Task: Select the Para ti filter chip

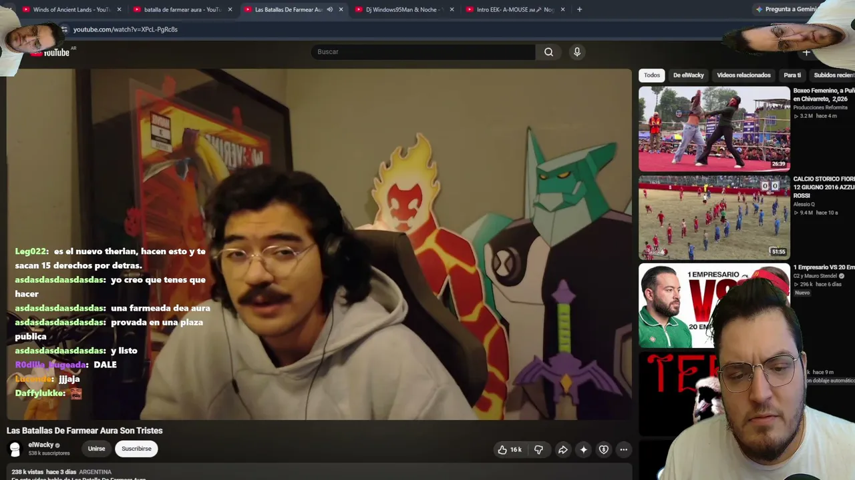Action: 792,75
